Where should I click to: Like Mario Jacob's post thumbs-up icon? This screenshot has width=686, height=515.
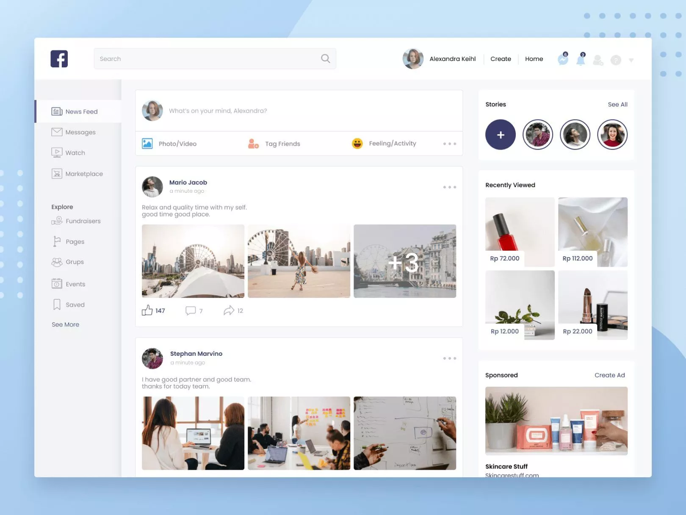coord(147,310)
